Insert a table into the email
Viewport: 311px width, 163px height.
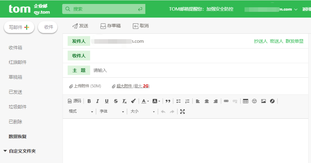click(245, 101)
